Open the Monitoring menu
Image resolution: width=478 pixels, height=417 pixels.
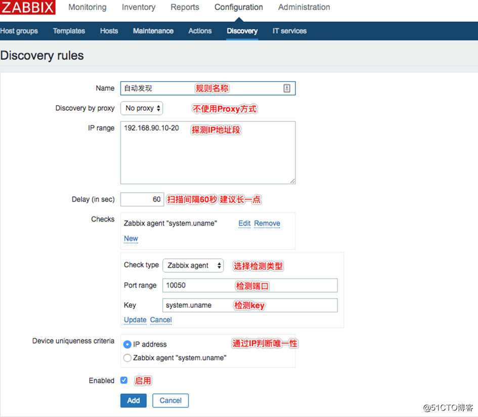[x=87, y=7]
